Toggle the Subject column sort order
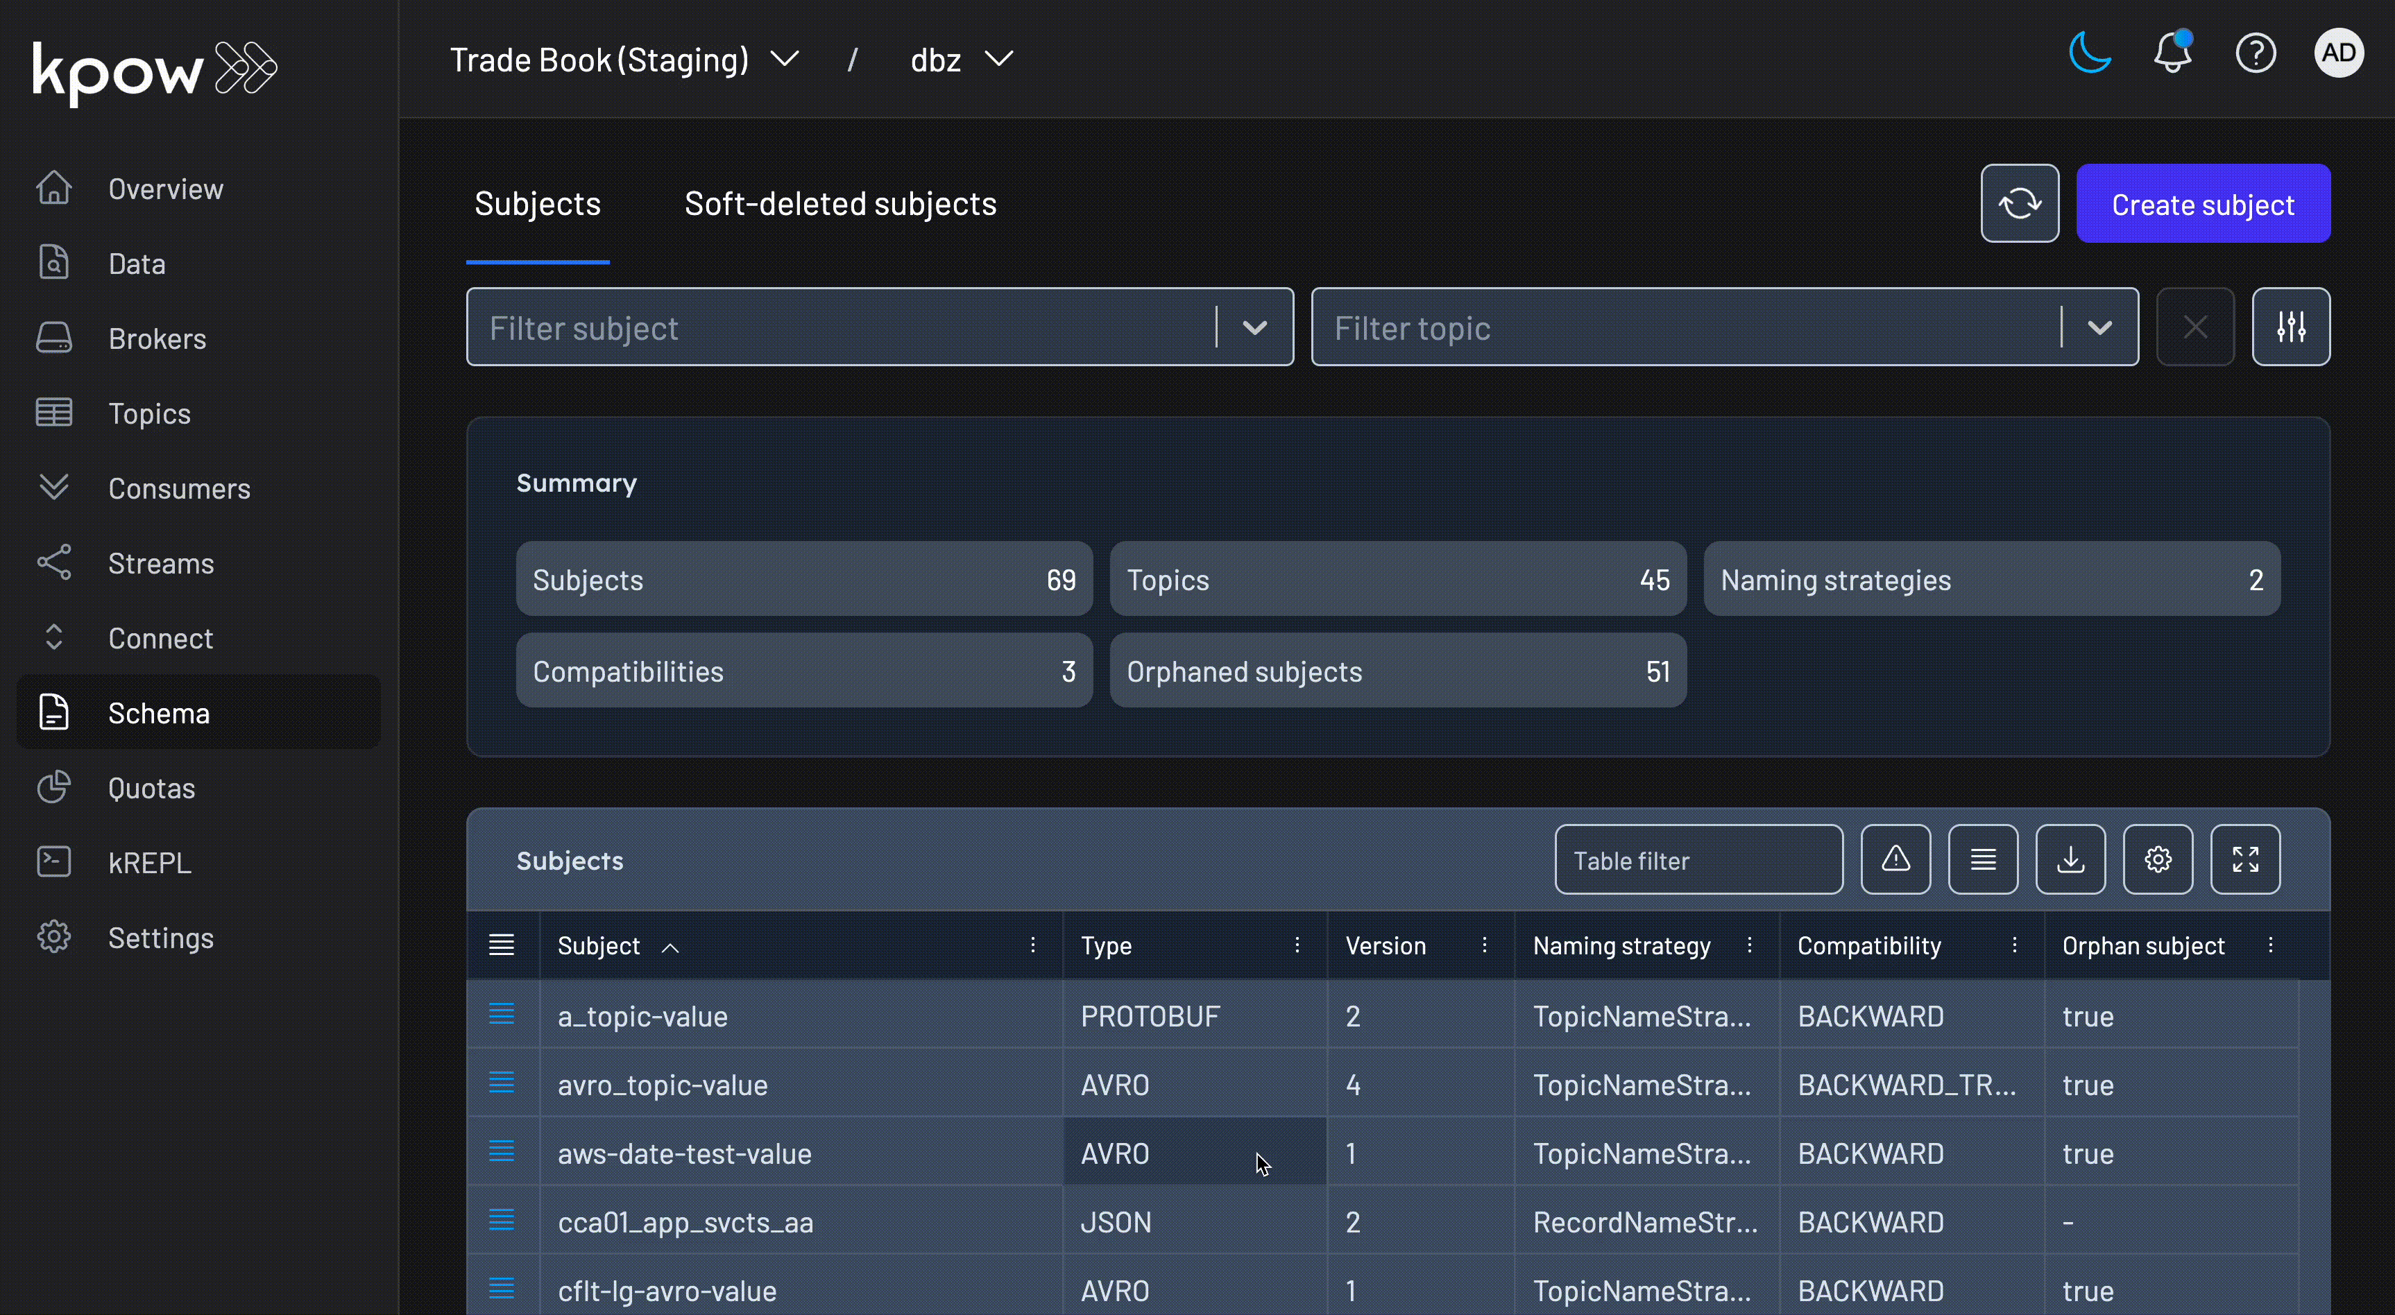Image resolution: width=2395 pixels, height=1315 pixels. [x=670, y=947]
